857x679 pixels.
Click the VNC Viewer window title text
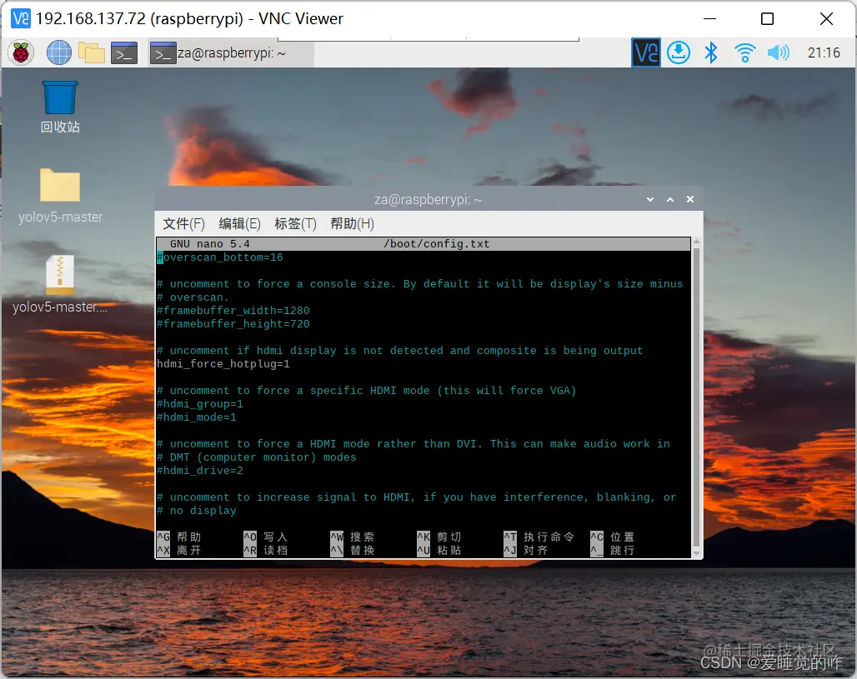pos(189,18)
